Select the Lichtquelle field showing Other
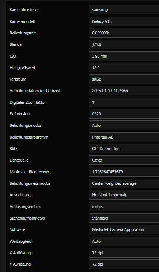 (124, 160)
